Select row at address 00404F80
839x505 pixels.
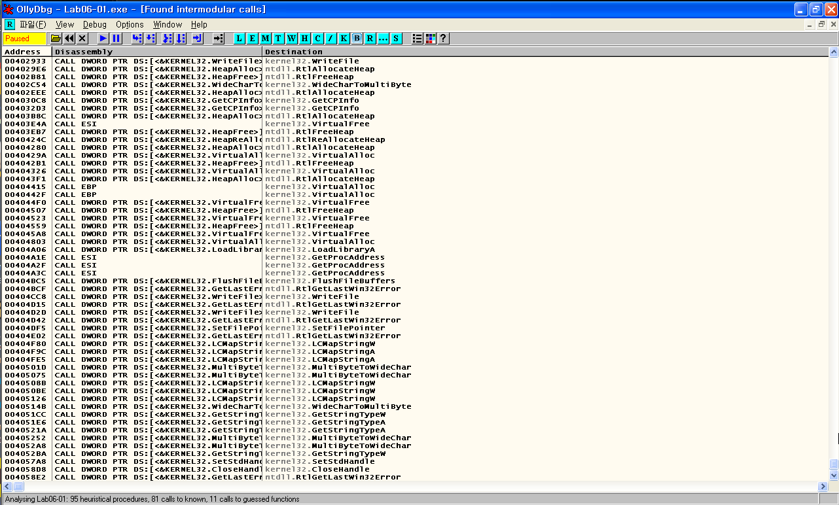[415, 343]
